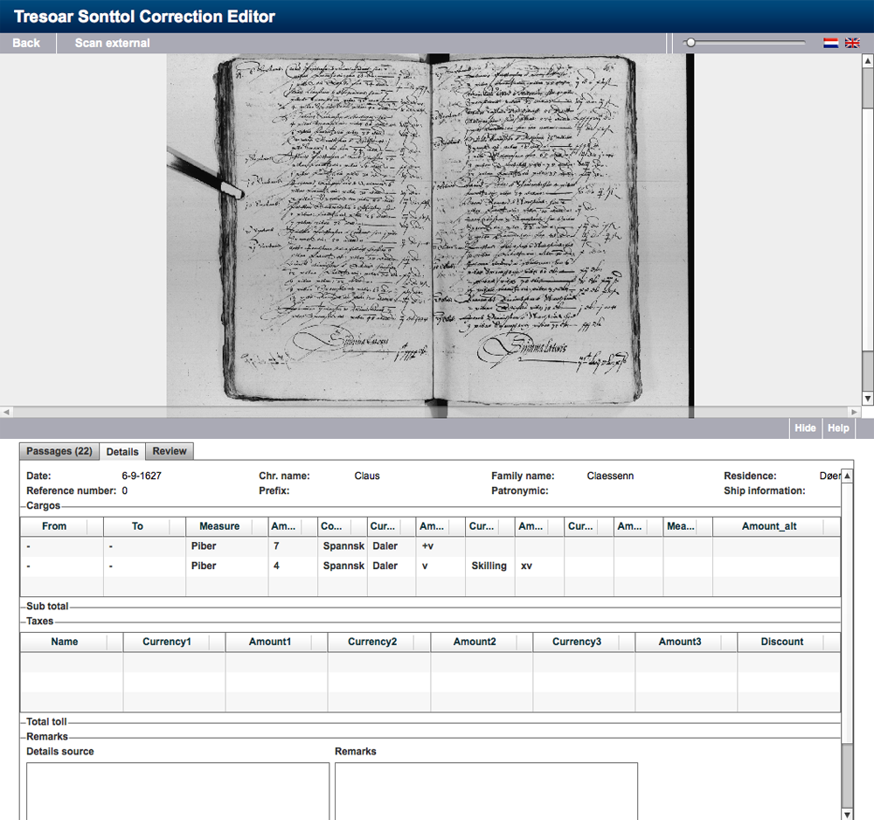Open the Review tab
The height and width of the screenshot is (820, 874).
(170, 451)
